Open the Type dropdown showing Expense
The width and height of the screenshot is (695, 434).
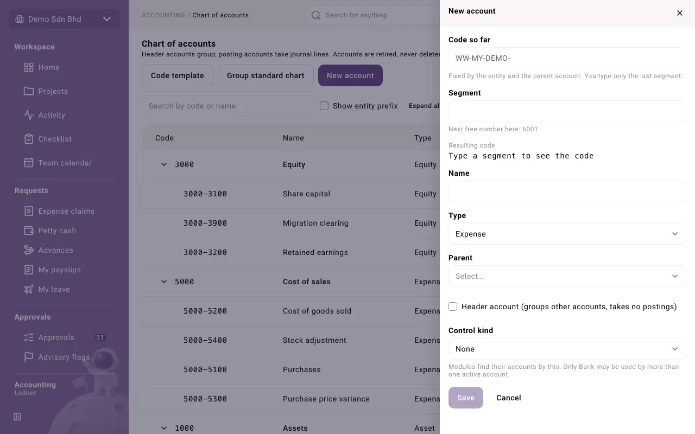point(567,234)
